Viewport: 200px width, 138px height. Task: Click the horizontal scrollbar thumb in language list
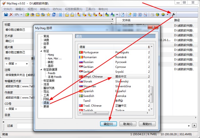pos(96,113)
